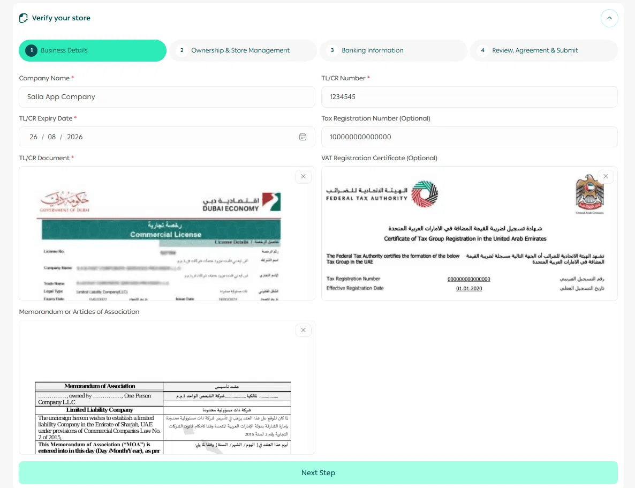Click the VAT Registration Certificate (Optional) label
Screen dimensions: 635x488
(x=380, y=158)
